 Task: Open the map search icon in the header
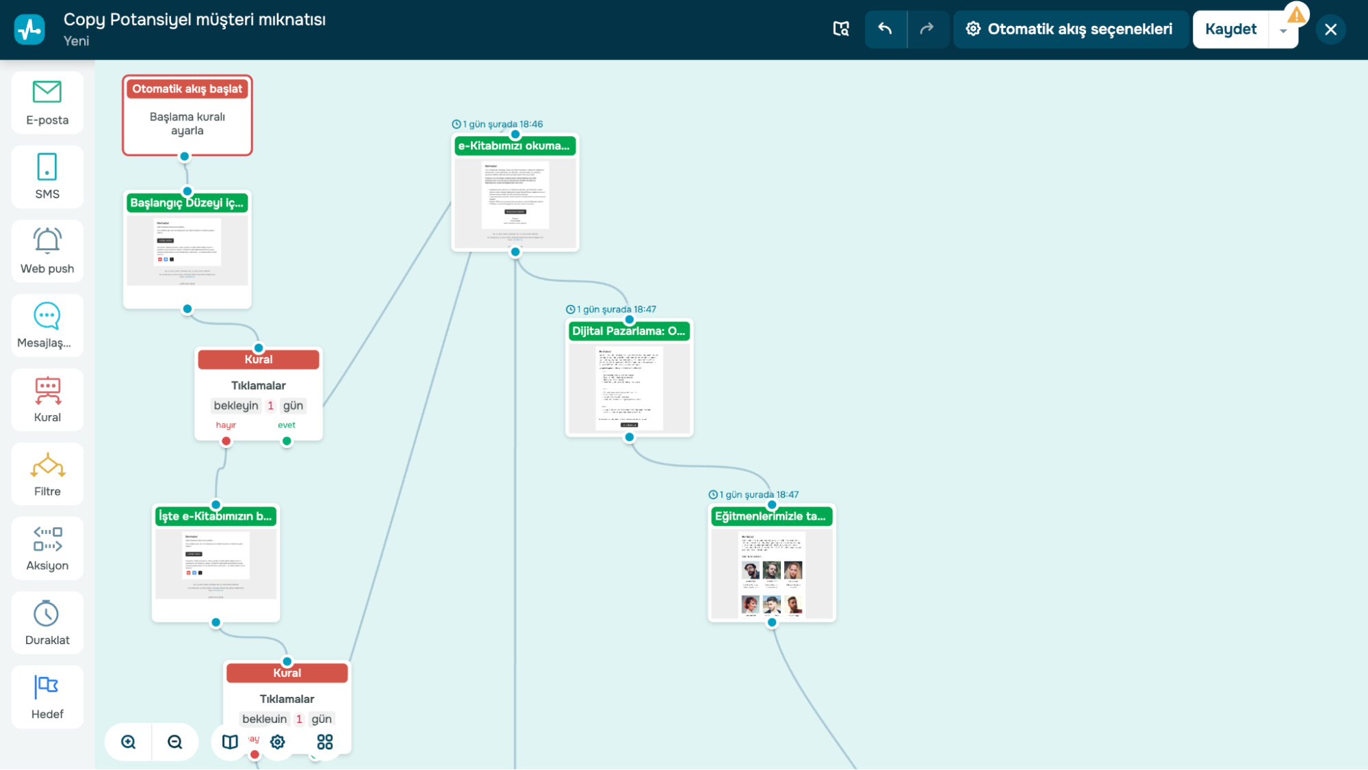841,29
